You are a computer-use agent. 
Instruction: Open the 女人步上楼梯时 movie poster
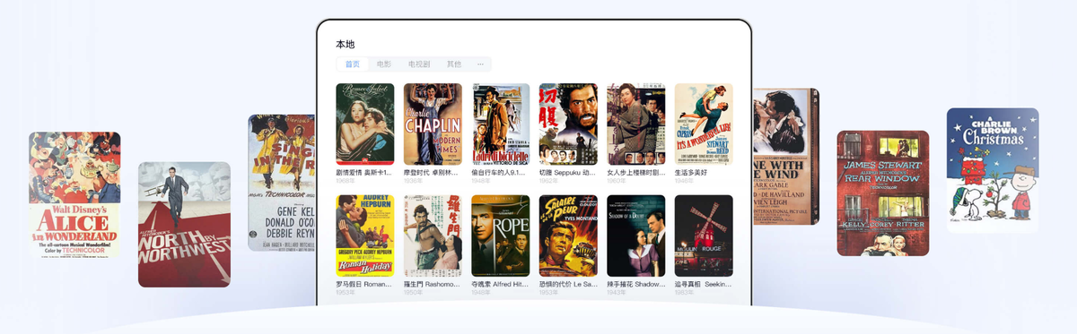[x=636, y=124]
